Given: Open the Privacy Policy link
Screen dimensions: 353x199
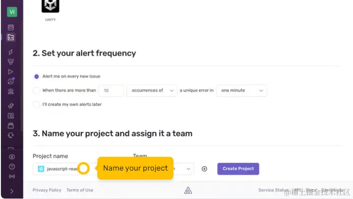Looking at the screenshot, I should (x=47, y=190).
